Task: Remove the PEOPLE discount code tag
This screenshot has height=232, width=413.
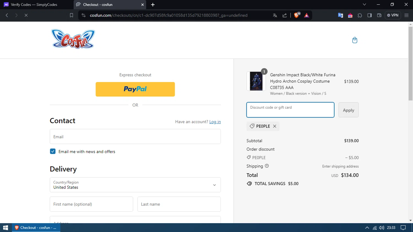Action: (x=275, y=126)
